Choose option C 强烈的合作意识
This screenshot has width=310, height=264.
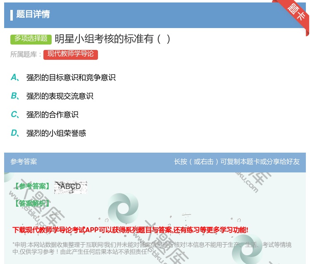coord(45,115)
